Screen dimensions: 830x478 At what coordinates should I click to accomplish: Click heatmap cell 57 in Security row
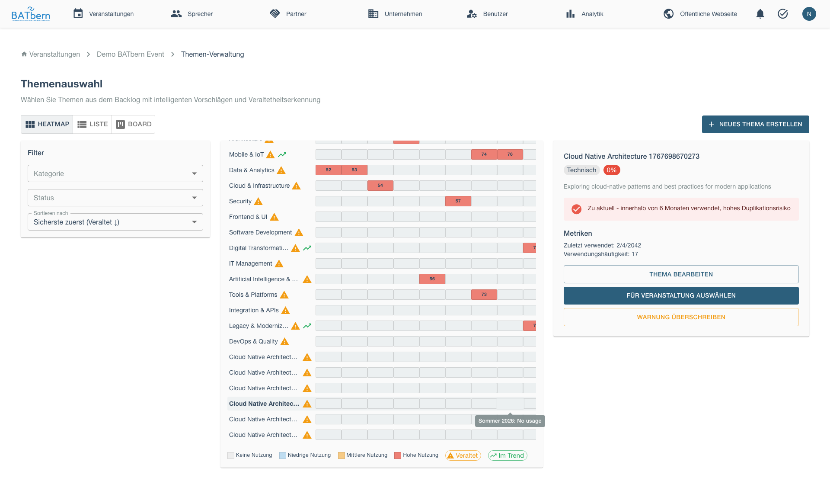coord(458,201)
